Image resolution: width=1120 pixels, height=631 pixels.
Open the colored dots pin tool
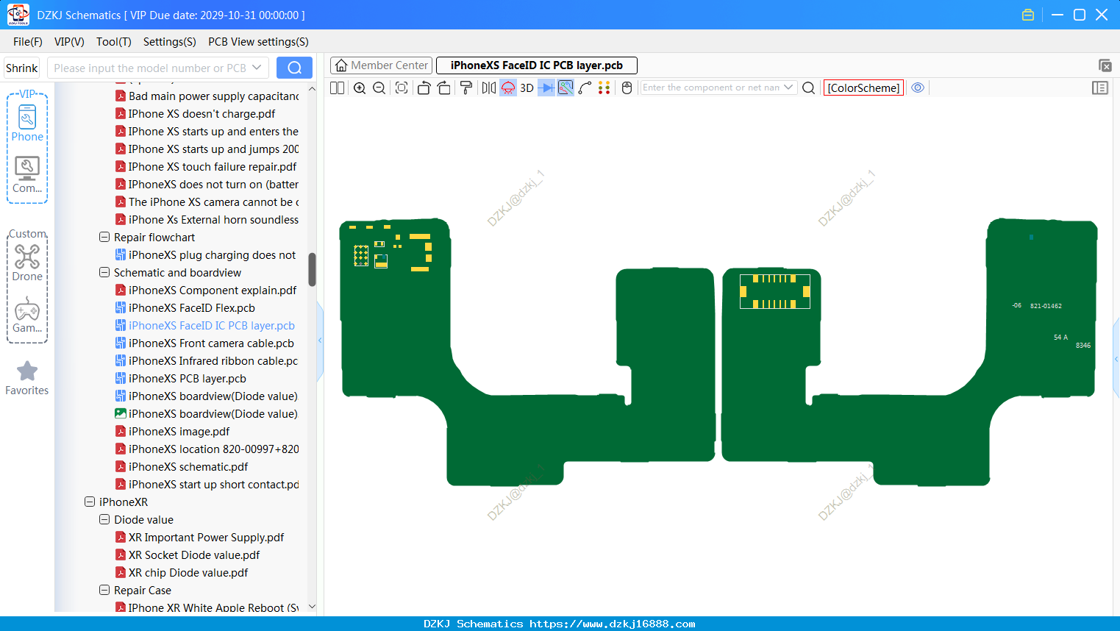[x=604, y=88]
